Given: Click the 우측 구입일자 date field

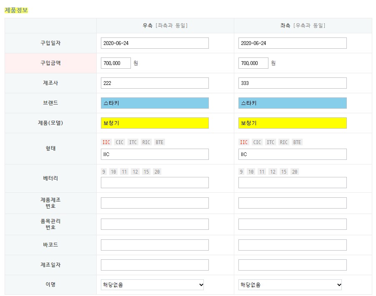Looking at the screenshot, I should pos(155,43).
